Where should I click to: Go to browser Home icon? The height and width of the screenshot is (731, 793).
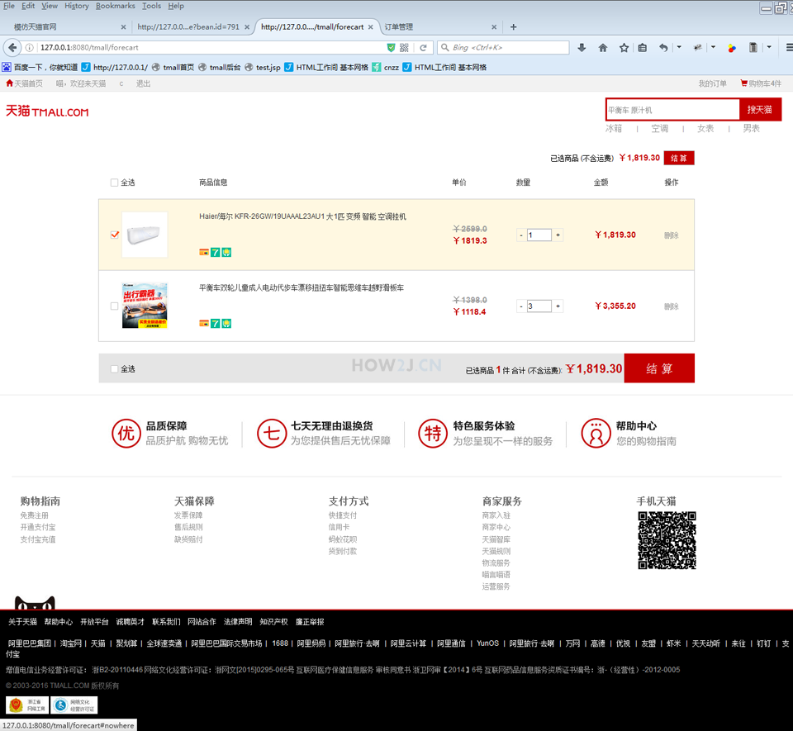[x=603, y=48]
